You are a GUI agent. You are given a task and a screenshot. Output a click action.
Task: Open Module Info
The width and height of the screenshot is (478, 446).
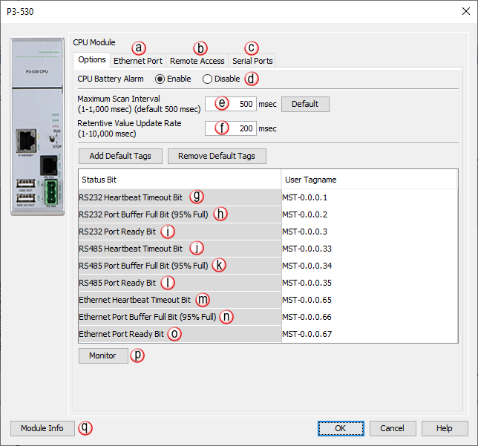click(x=42, y=428)
